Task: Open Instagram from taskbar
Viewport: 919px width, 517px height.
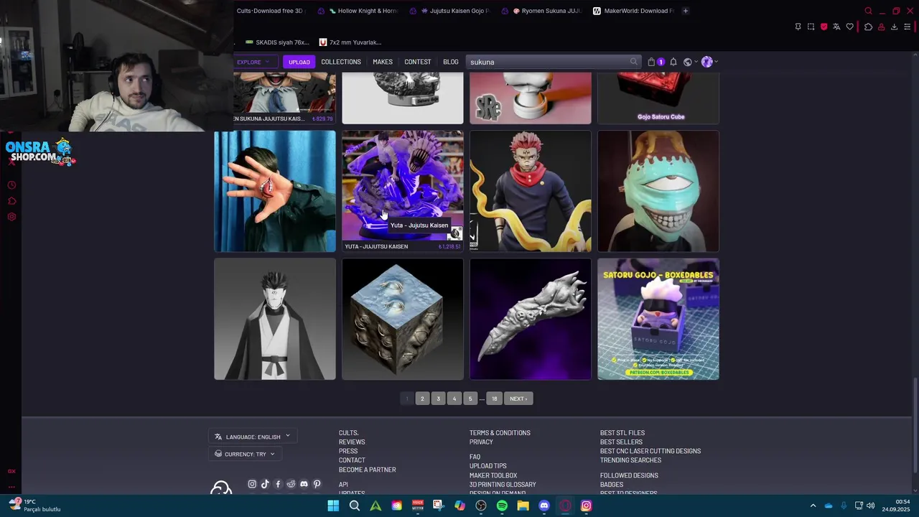Action: tap(586, 506)
